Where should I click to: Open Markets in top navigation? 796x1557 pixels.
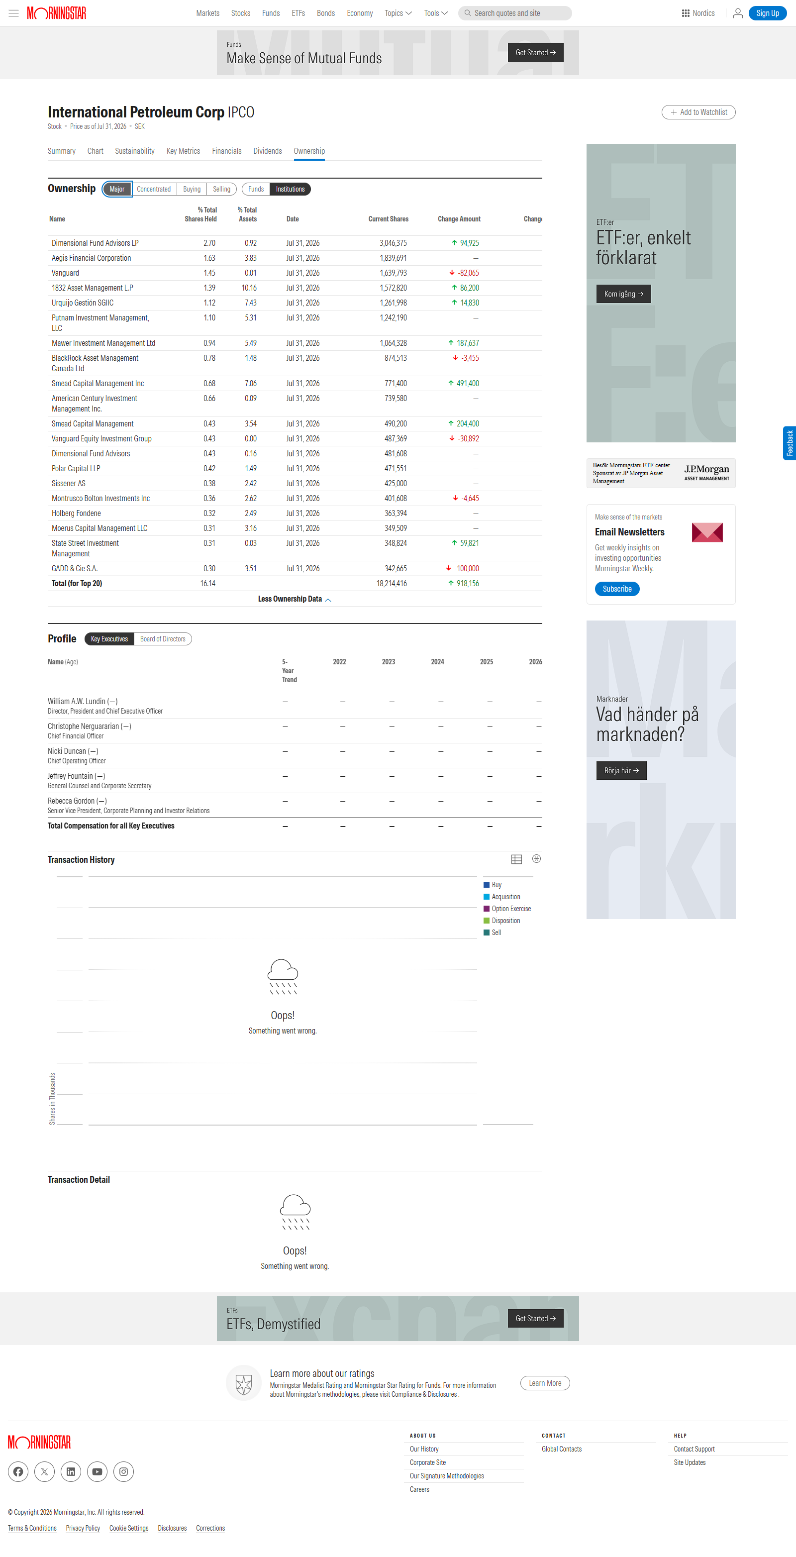pos(208,13)
